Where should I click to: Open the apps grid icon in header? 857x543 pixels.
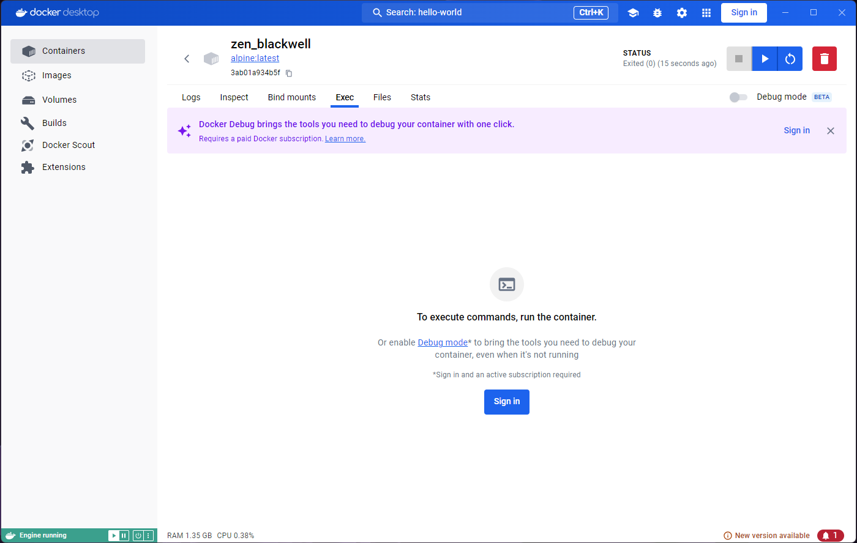pyautogui.click(x=706, y=13)
